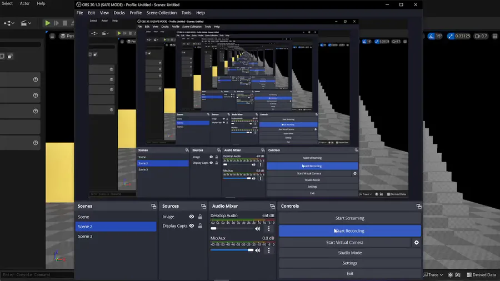
Task: Toggle lock on Image source
Action: (x=200, y=217)
